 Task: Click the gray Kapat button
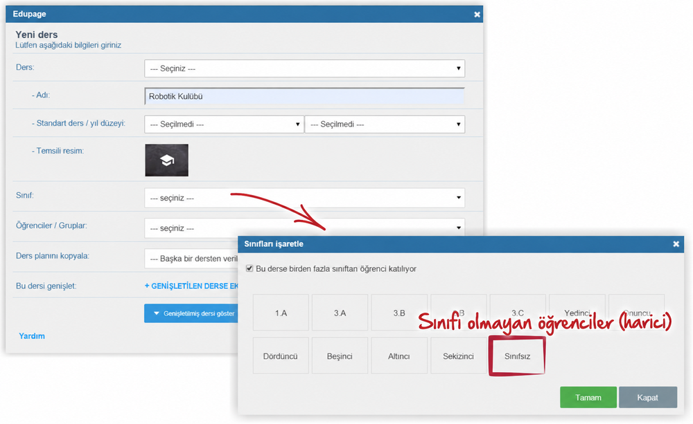[x=647, y=398]
